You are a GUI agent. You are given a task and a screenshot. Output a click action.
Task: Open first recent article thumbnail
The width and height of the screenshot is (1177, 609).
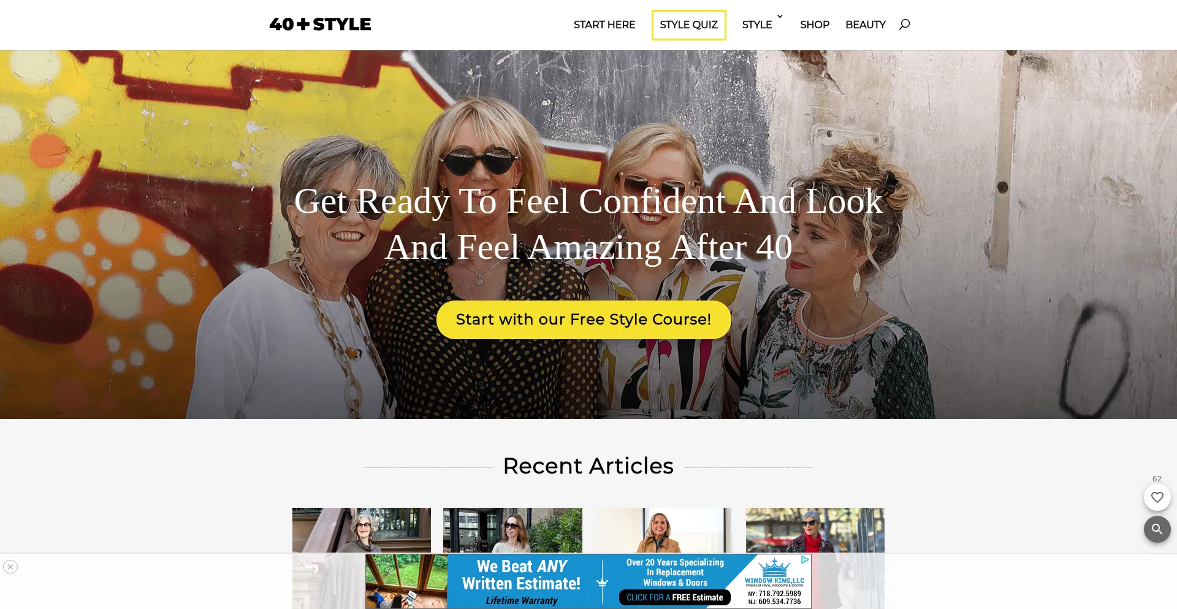(362, 530)
